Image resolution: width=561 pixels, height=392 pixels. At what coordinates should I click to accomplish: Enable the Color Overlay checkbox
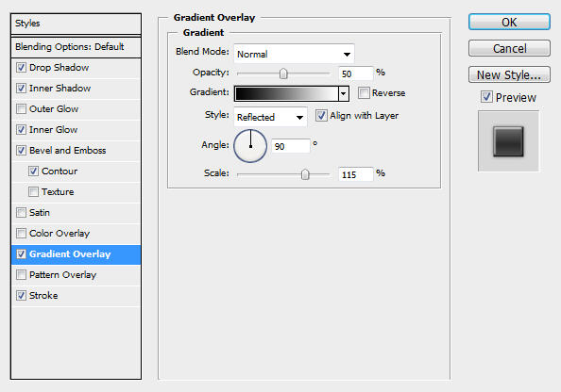click(x=21, y=233)
